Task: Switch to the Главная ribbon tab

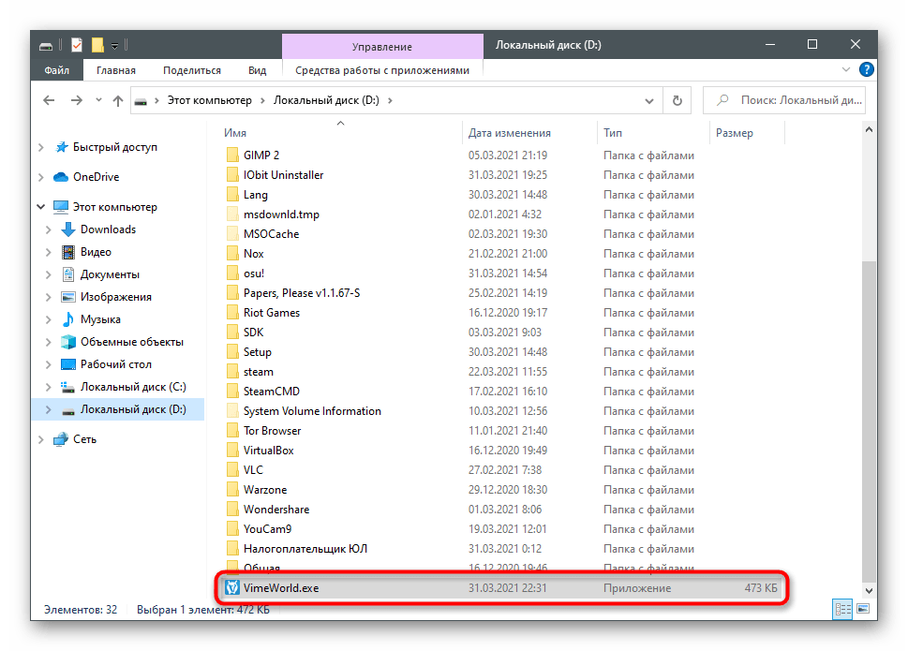Action: tap(116, 70)
